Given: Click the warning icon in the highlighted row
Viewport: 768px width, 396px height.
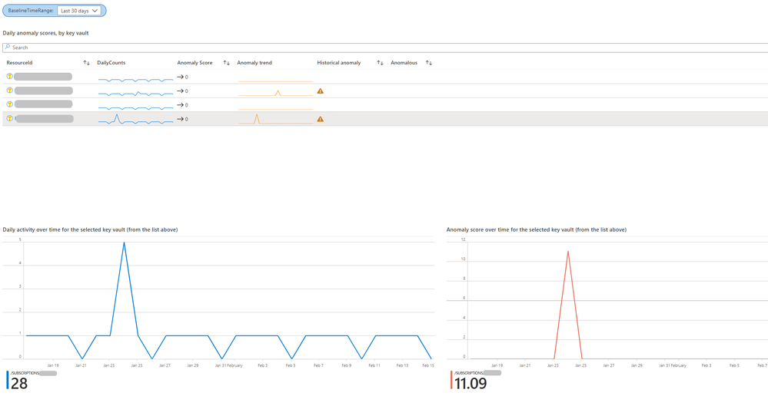Looking at the screenshot, I should coord(321,119).
